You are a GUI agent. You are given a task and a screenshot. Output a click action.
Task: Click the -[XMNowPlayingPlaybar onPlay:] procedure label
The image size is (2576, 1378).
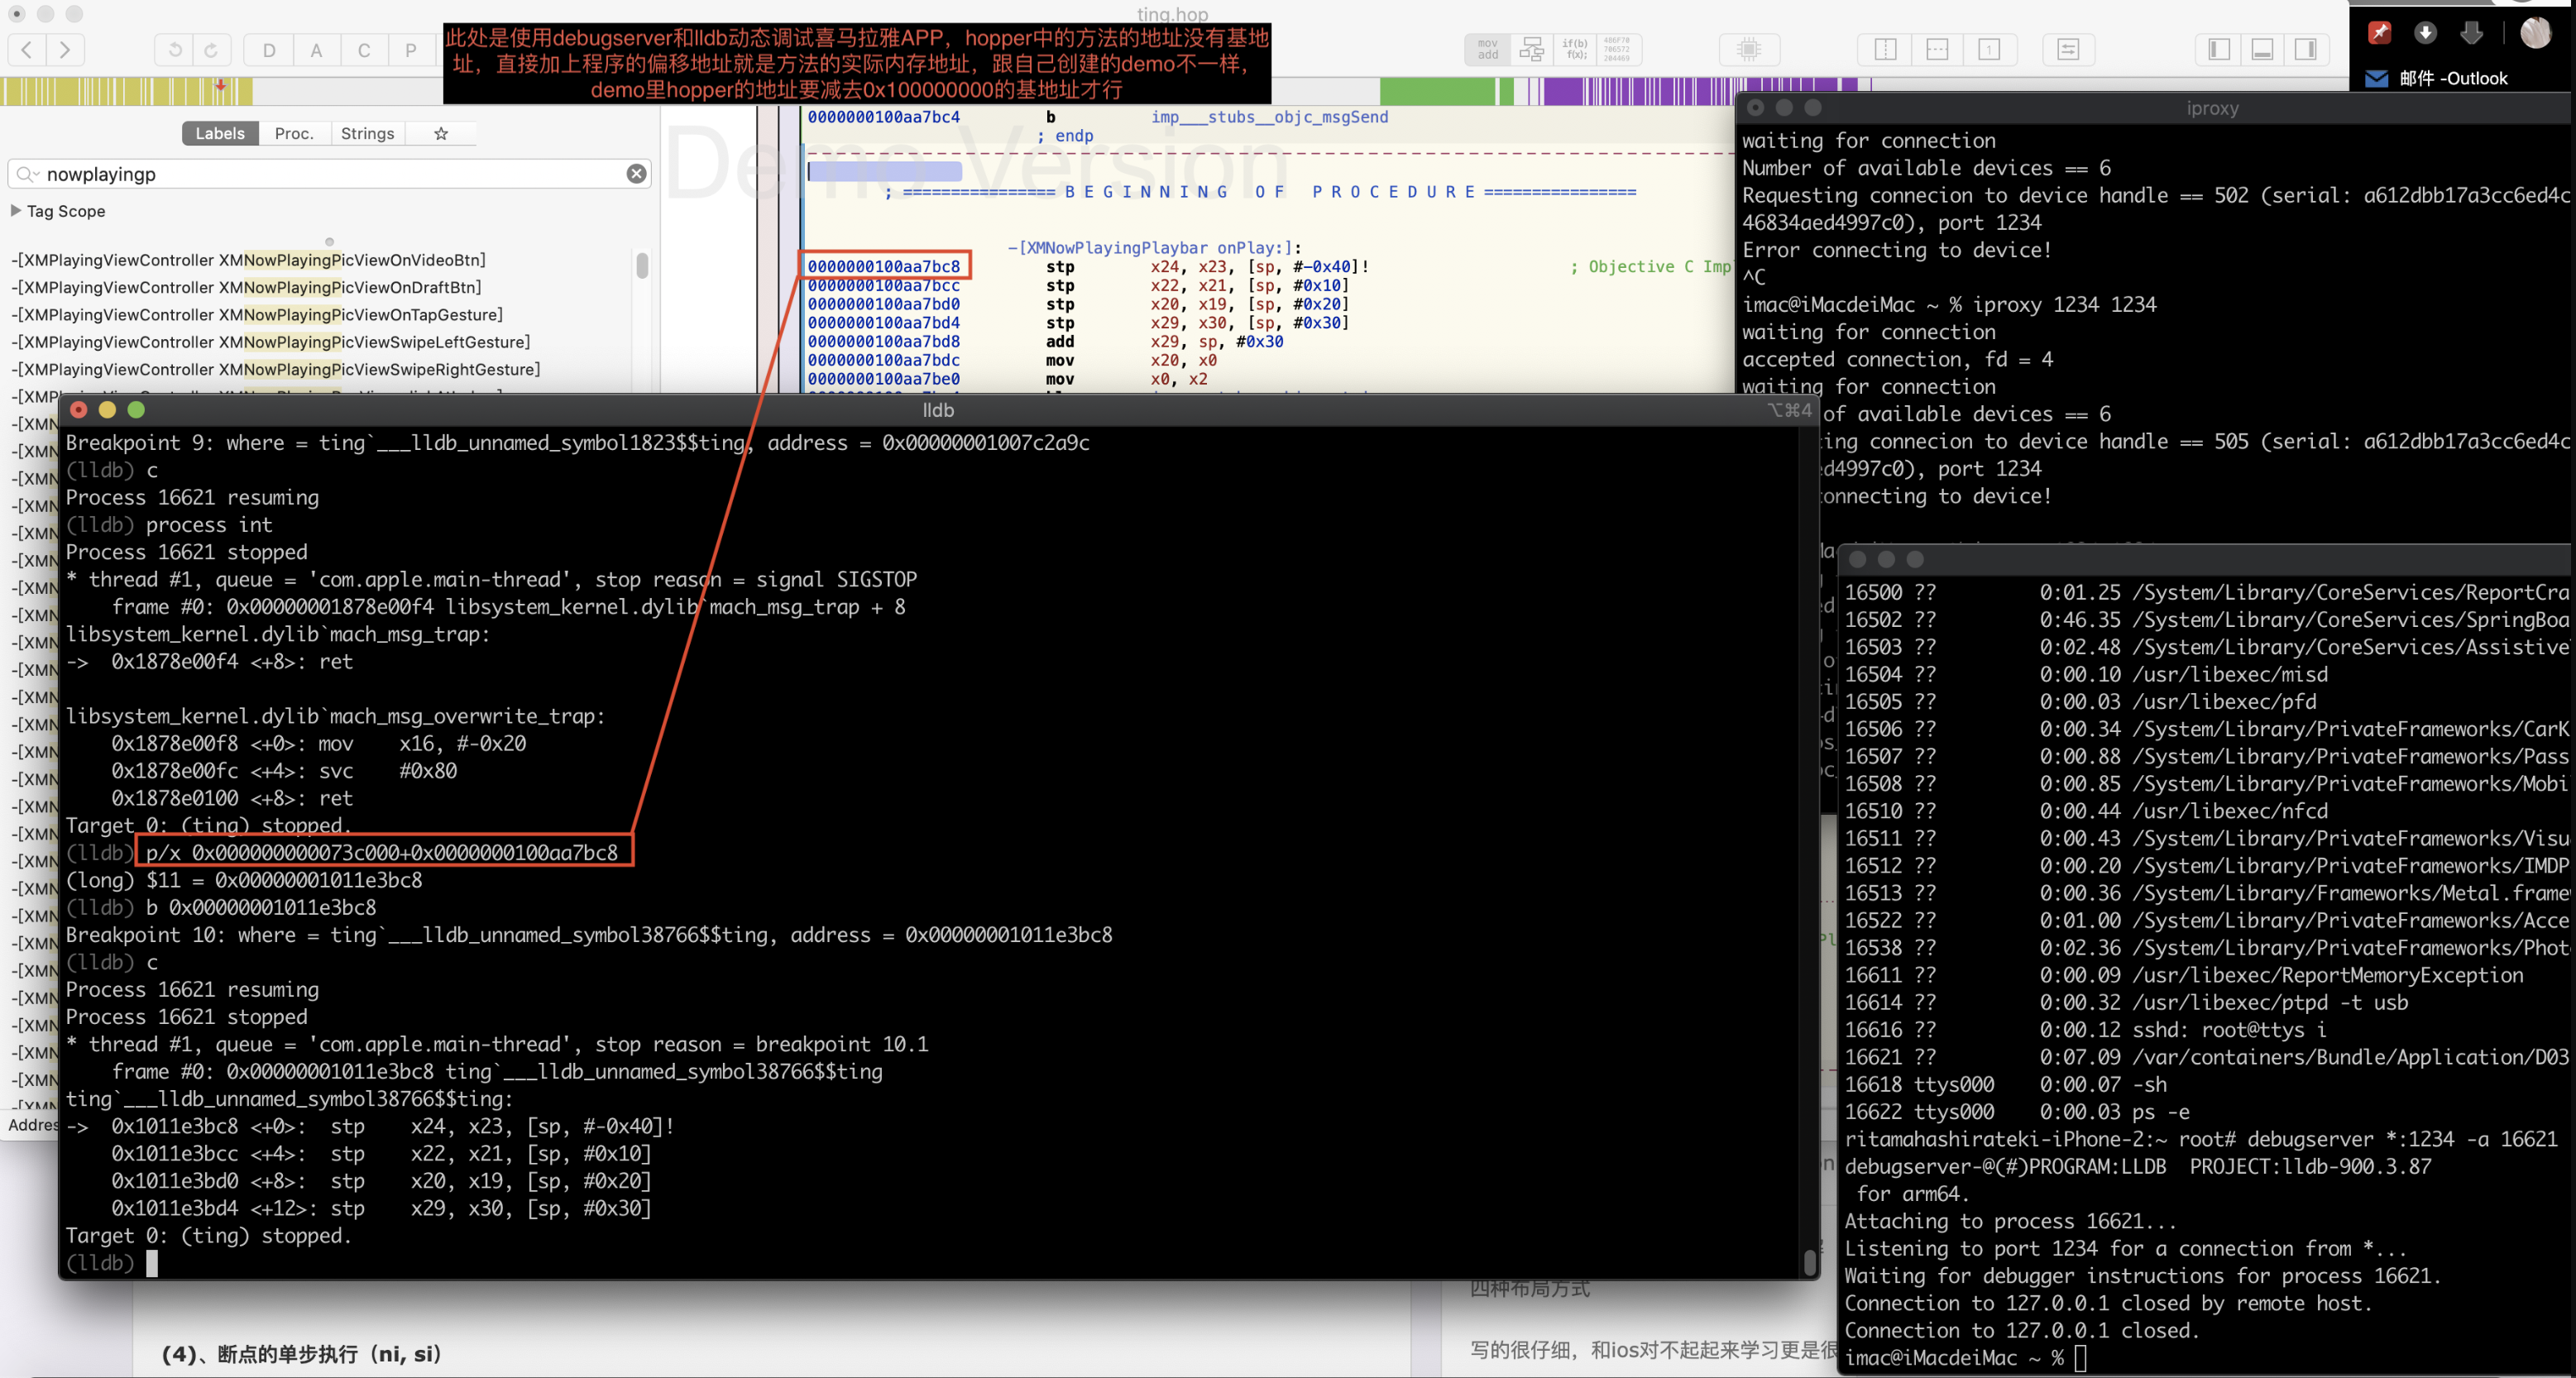tap(1154, 247)
